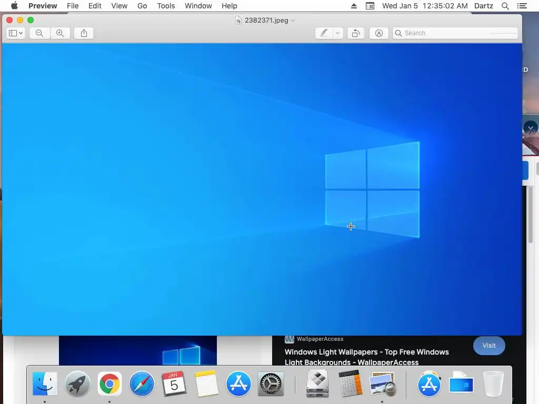Click the browser window's vertical scrollbar

[x=531, y=215]
